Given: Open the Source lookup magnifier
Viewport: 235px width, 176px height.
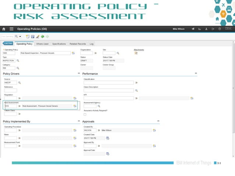Looking at the screenshot, I should coord(20,83).
